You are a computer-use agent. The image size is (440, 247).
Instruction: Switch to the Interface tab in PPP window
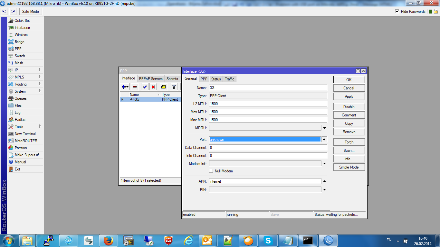click(x=129, y=78)
